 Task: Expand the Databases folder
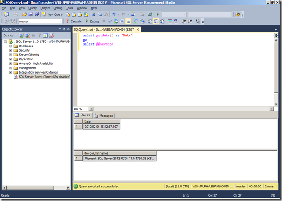pyautogui.click(x=10, y=46)
